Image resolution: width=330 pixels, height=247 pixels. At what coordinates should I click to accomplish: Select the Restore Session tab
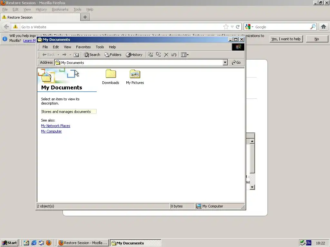tap(40, 17)
